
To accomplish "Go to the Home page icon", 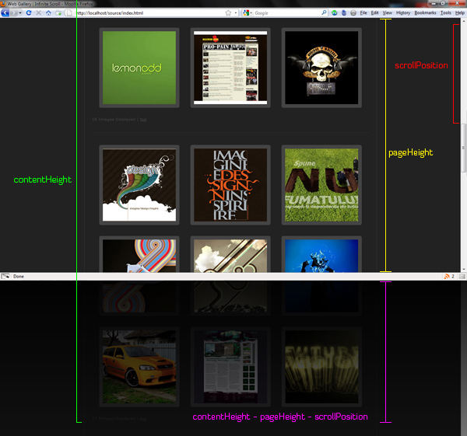I will click(x=48, y=12).
